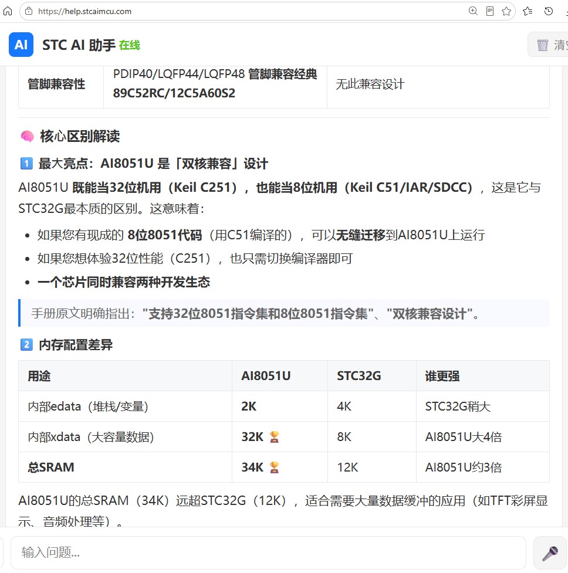Click the 12K value cell
The width and height of the screenshot is (568, 573).
372,467
